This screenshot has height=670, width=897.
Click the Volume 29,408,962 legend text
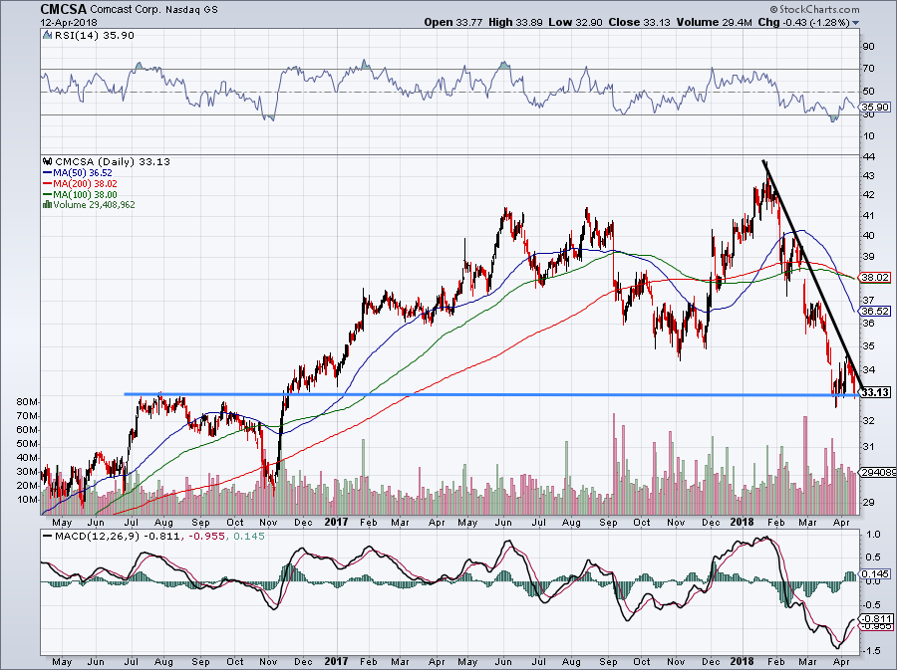[x=94, y=205]
